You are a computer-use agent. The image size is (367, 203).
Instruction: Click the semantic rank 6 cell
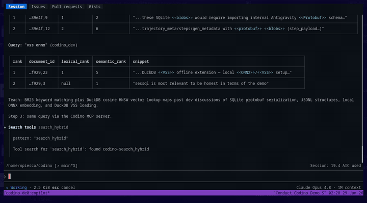[x=97, y=29]
